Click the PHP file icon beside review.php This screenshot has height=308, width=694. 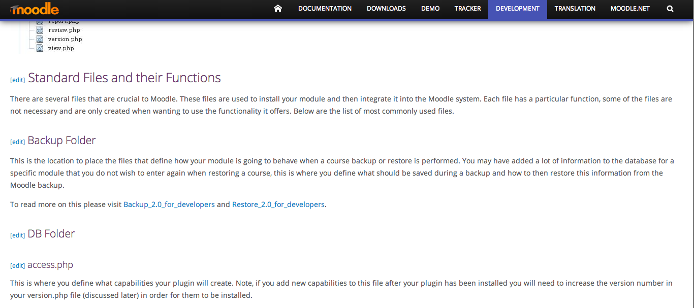40,30
